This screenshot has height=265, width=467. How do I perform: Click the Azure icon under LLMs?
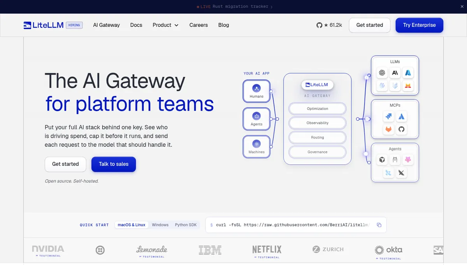408,73
